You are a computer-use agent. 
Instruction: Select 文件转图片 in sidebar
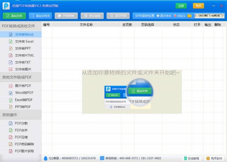click(x=21, y=69)
